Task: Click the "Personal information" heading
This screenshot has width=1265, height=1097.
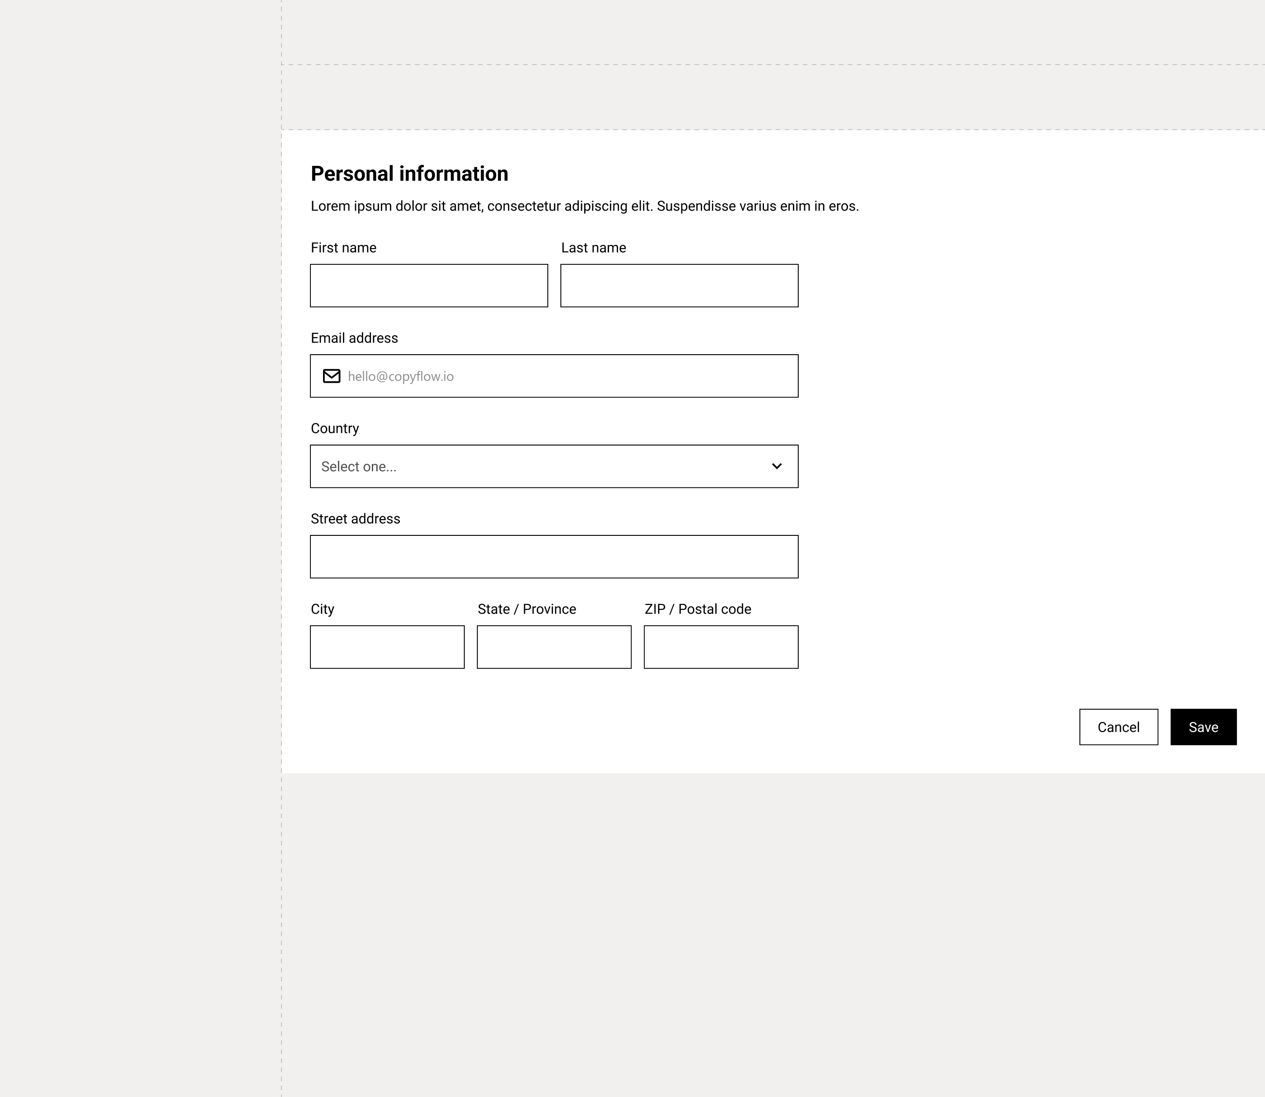Action: tap(409, 174)
